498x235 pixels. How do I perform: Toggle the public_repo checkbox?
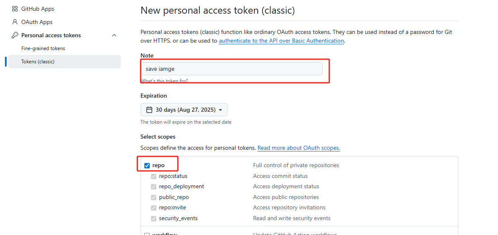(x=154, y=197)
